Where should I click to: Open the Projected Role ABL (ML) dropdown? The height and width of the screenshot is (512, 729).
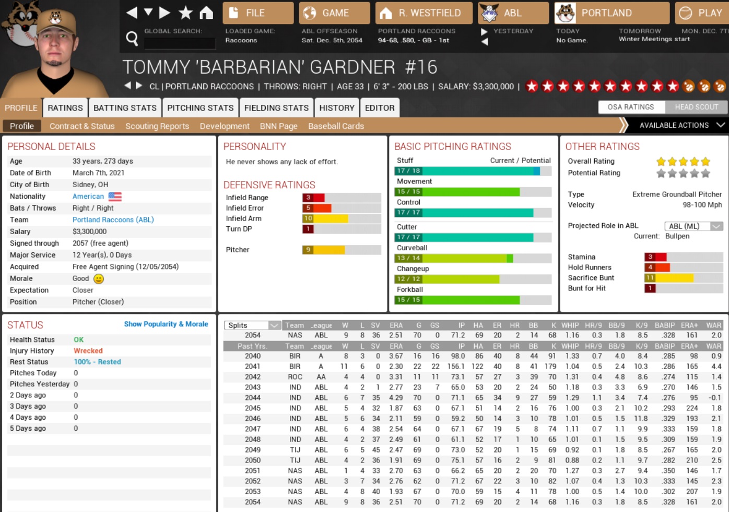(x=693, y=226)
